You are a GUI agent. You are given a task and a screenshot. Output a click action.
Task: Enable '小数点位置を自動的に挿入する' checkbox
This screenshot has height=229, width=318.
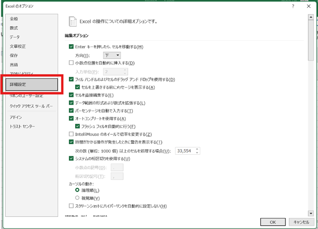pyautogui.click(x=72, y=63)
